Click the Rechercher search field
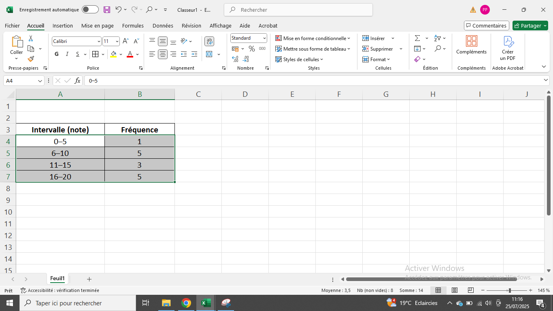Screen dimensions: 553x311 point(298,10)
